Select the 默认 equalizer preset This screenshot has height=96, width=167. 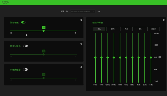99,29
